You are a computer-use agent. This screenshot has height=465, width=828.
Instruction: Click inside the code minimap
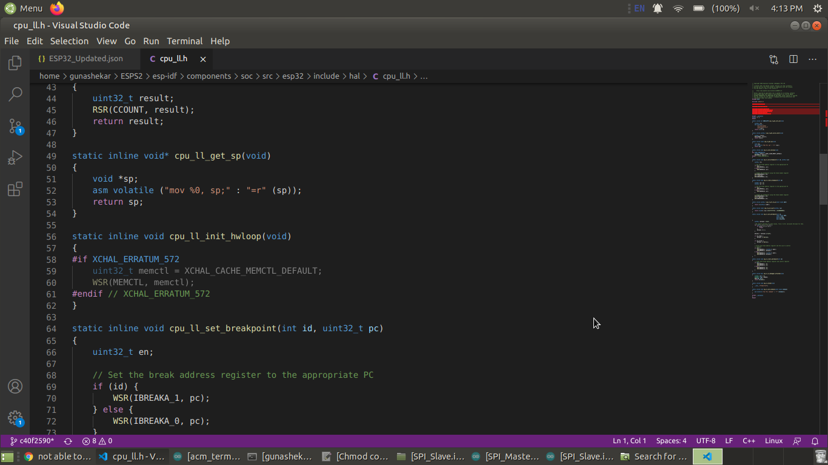[785, 191]
